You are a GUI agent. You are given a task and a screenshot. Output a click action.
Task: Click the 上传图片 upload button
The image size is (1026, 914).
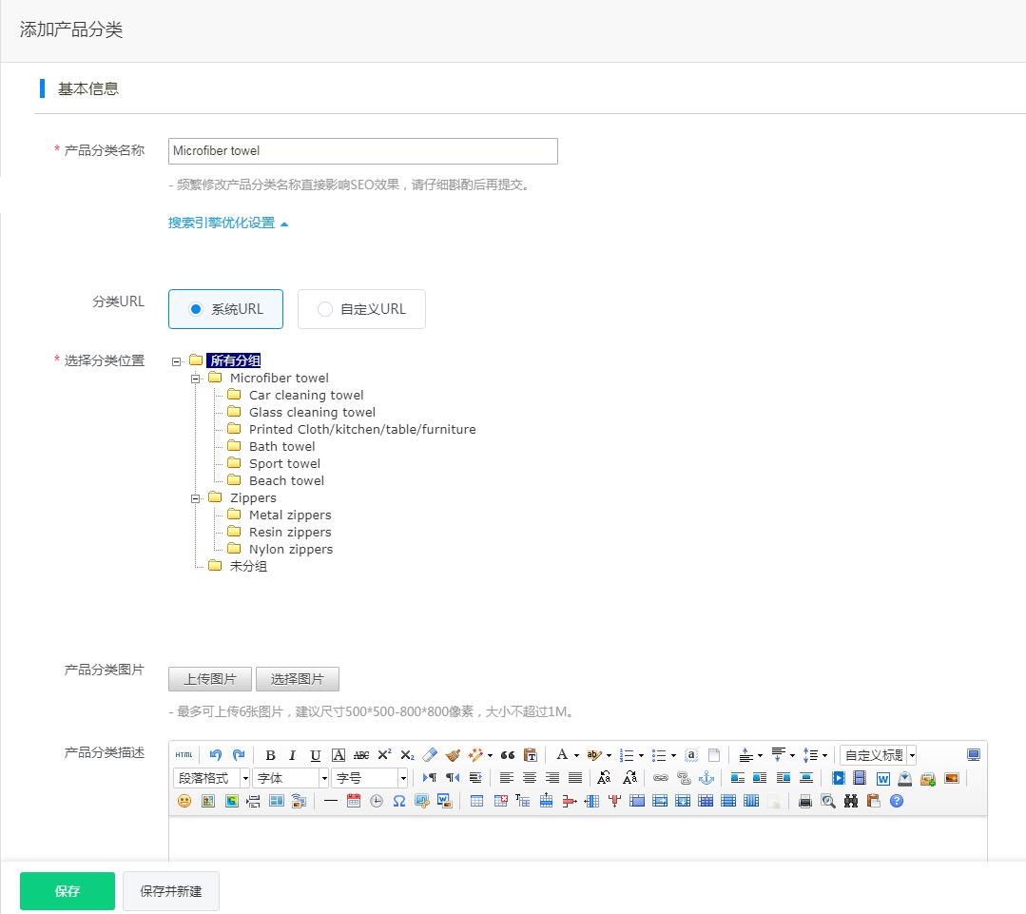click(210, 679)
